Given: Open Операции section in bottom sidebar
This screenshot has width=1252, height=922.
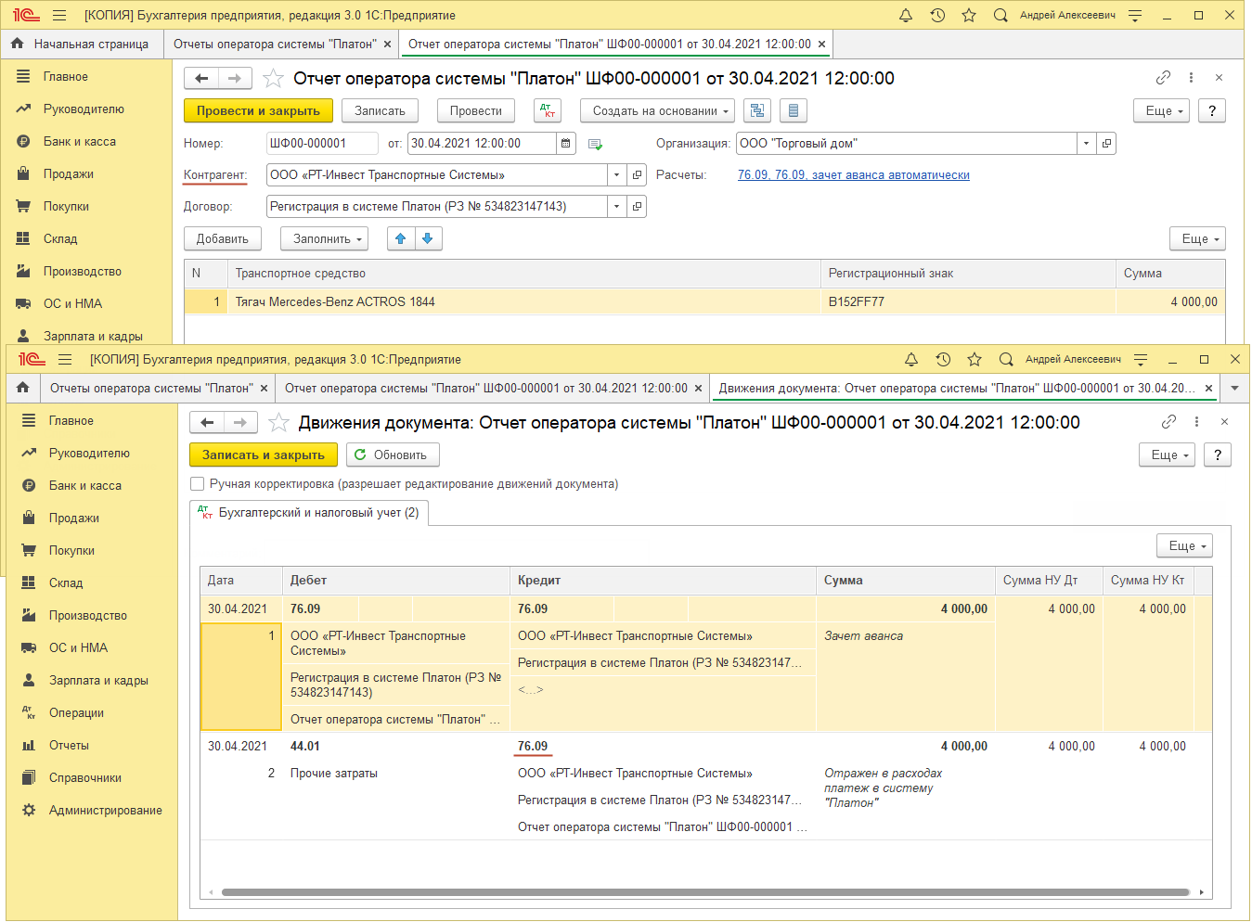Looking at the screenshot, I should click(76, 712).
